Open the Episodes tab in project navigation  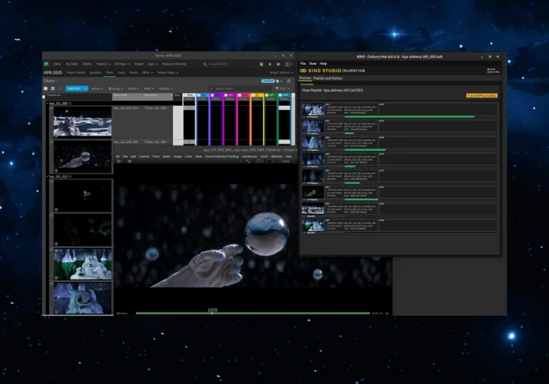95,72
